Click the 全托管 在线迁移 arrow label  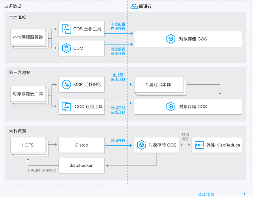coord(118,77)
